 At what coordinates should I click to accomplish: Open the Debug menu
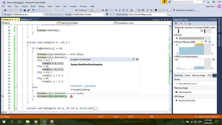click(x=41, y=6)
